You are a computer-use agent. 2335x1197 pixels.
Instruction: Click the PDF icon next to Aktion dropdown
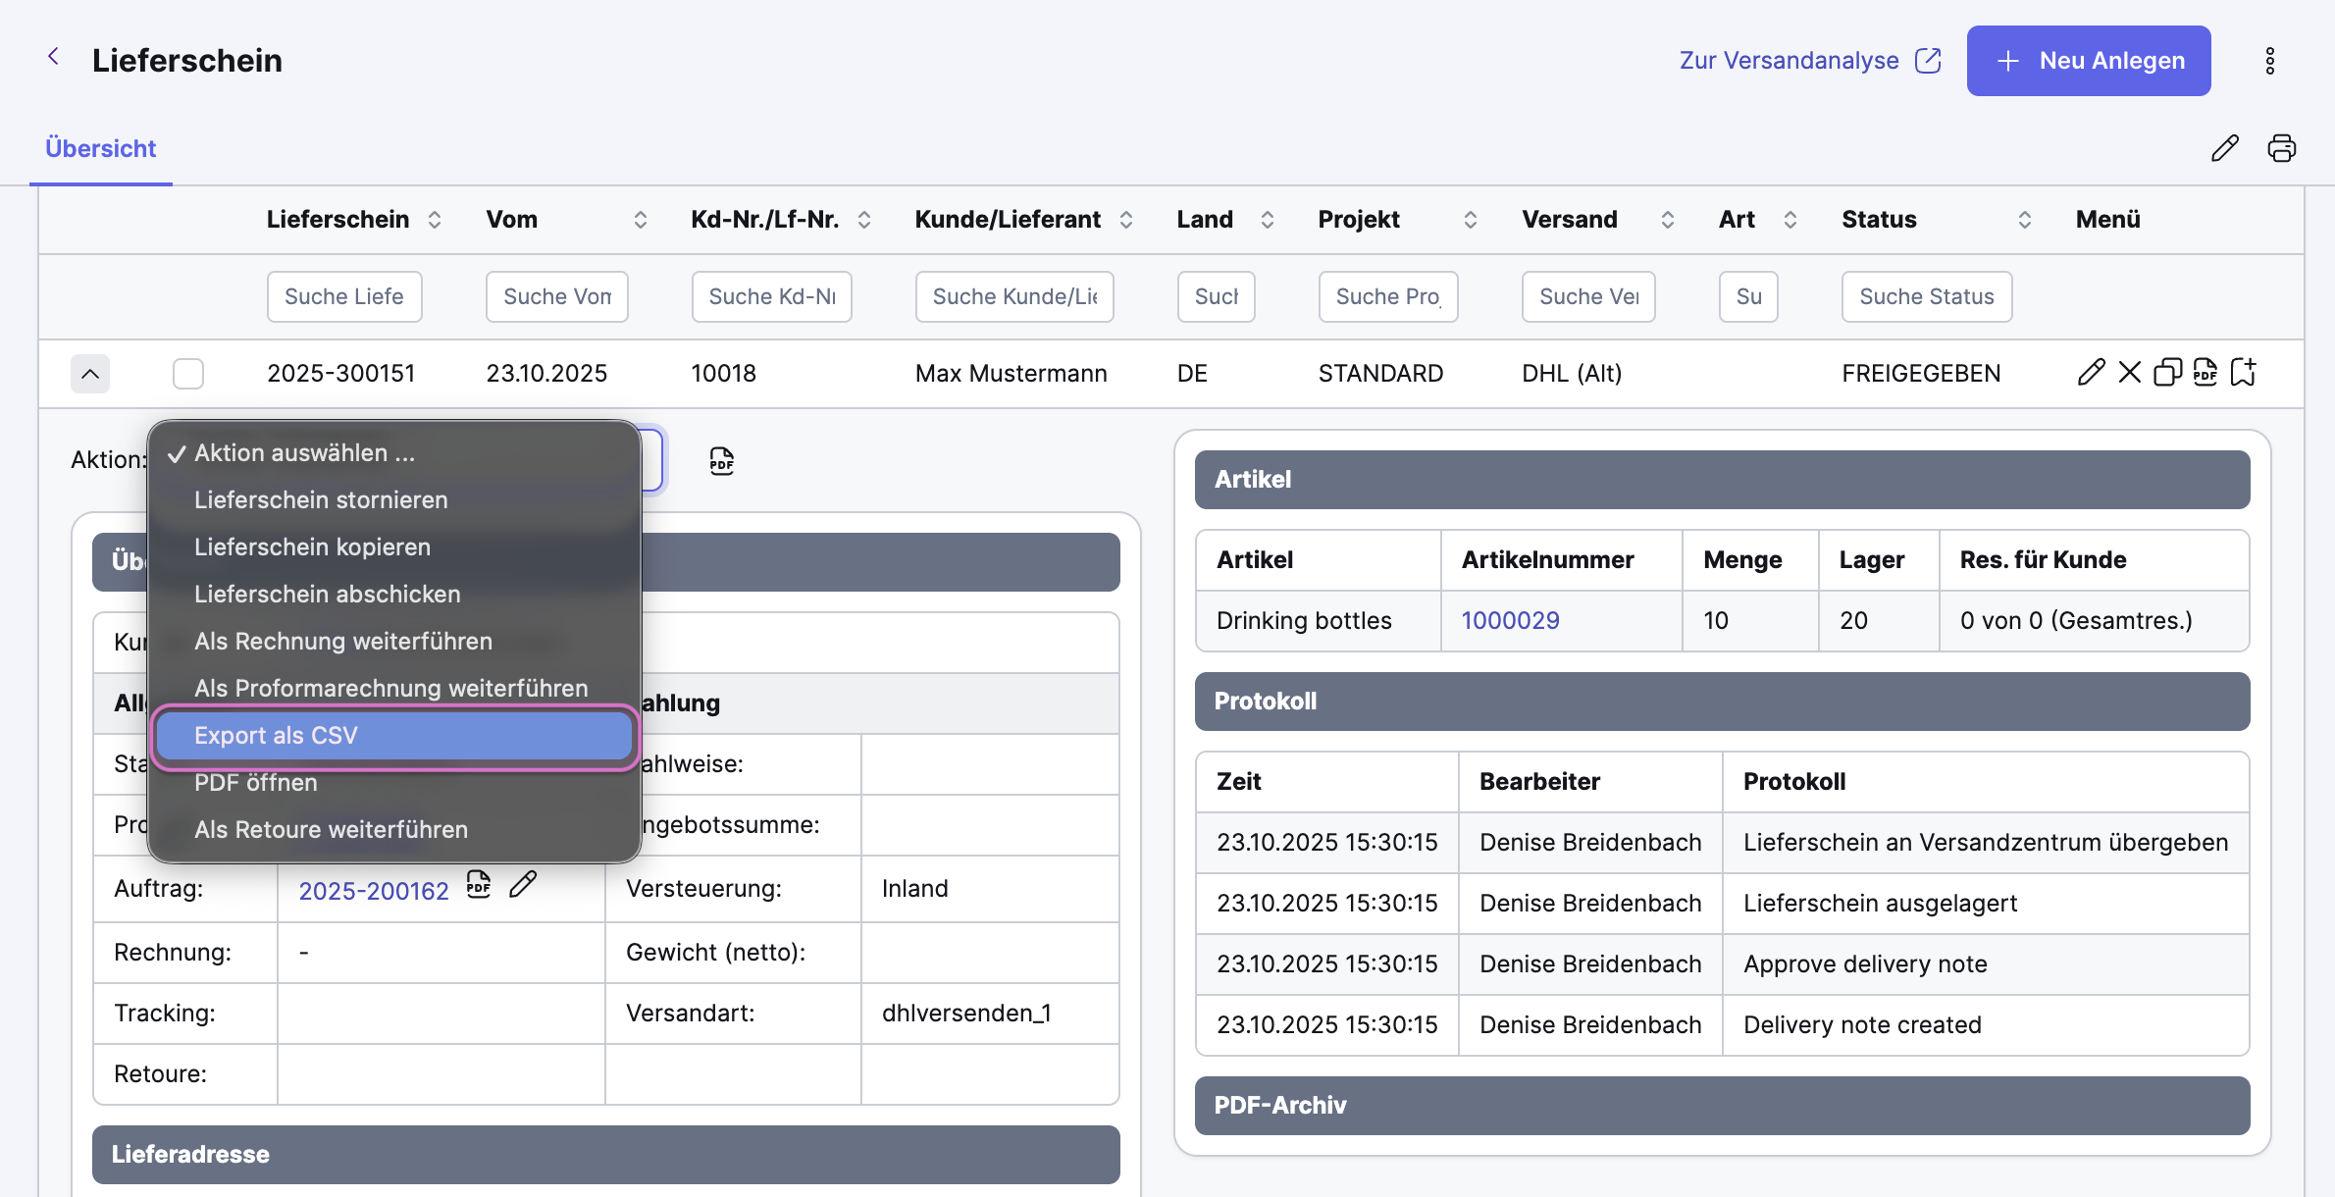pos(721,461)
